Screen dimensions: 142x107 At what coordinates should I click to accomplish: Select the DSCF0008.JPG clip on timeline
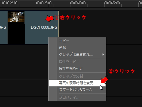[42, 27]
